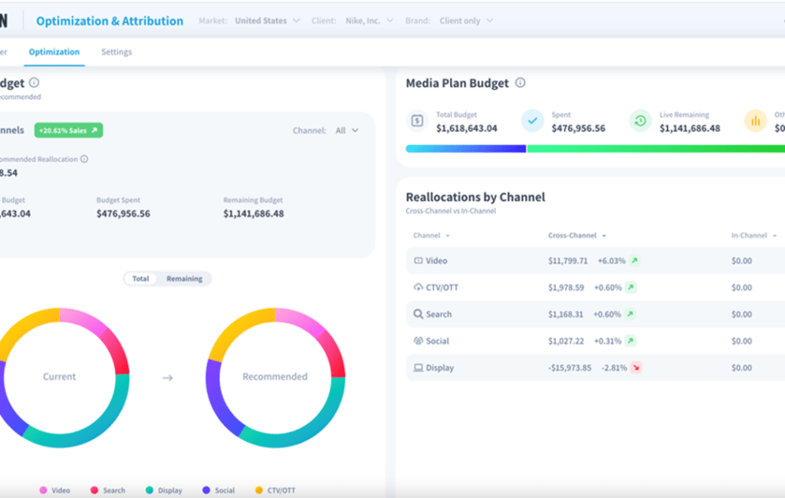The image size is (785, 498).
Task: Click the Live Remaining clock icon
Action: point(640,120)
